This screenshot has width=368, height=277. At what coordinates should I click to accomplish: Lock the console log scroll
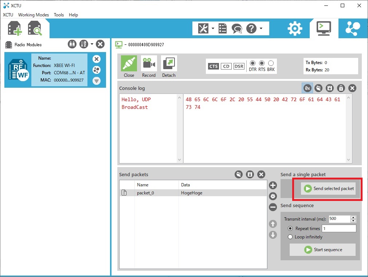(341, 88)
